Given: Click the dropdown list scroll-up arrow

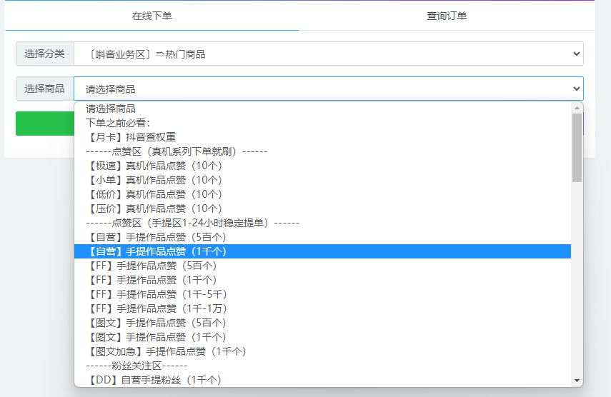Looking at the screenshot, I should tap(577, 108).
